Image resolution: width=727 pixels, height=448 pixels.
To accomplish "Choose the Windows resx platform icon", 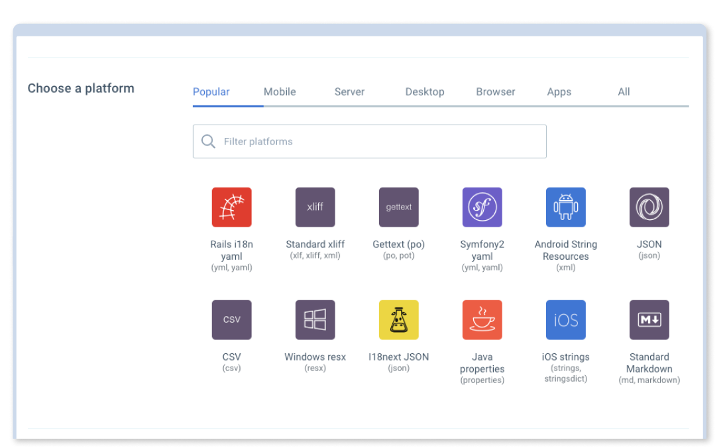I will tap(315, 320).
